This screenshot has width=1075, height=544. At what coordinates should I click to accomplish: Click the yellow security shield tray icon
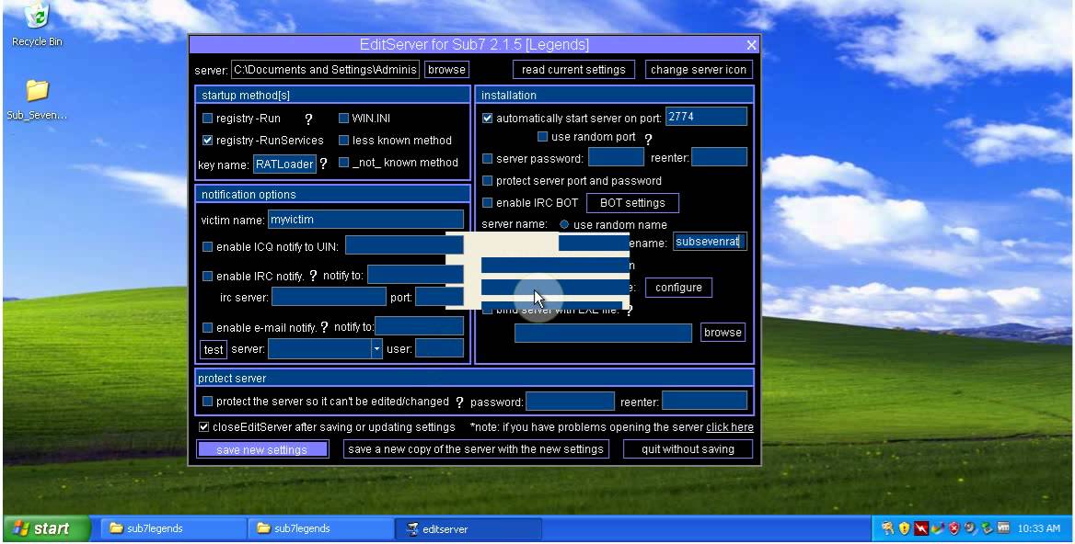click(904, 528)
